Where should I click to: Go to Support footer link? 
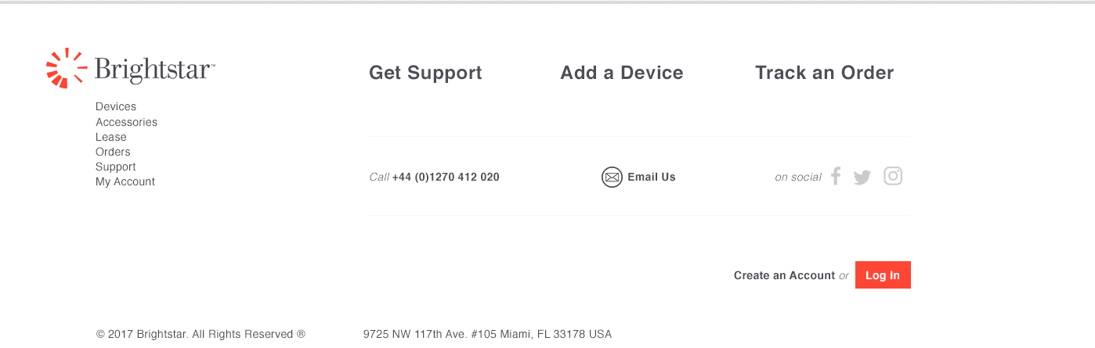click(x=116, y=167)
